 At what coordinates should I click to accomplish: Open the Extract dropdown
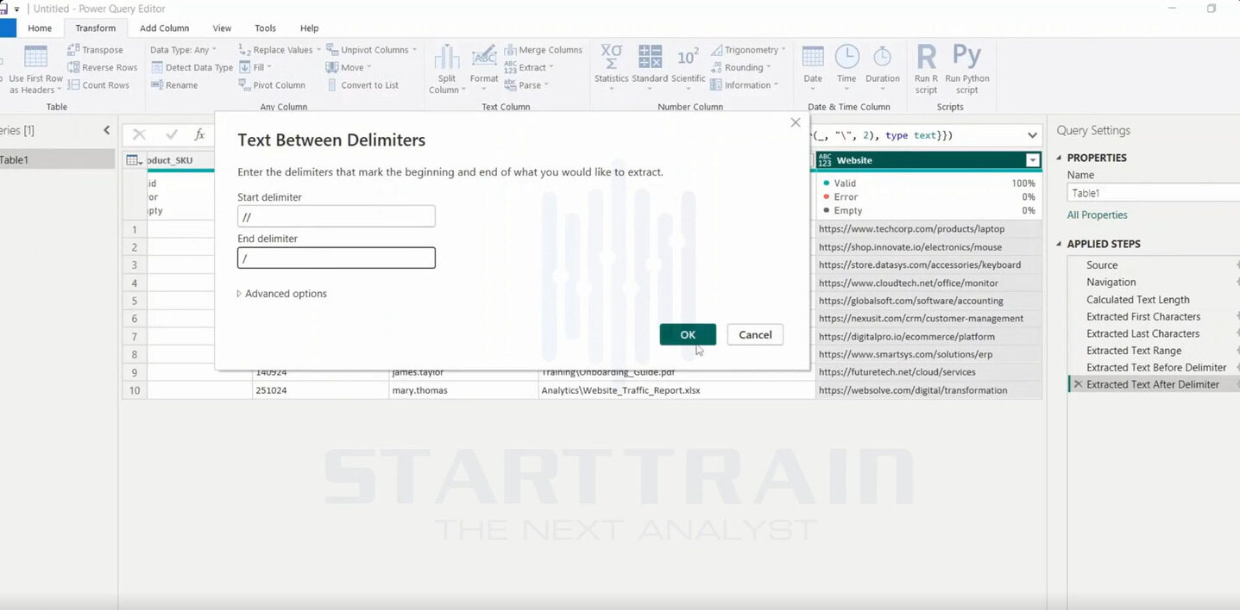tap(529, 67)
